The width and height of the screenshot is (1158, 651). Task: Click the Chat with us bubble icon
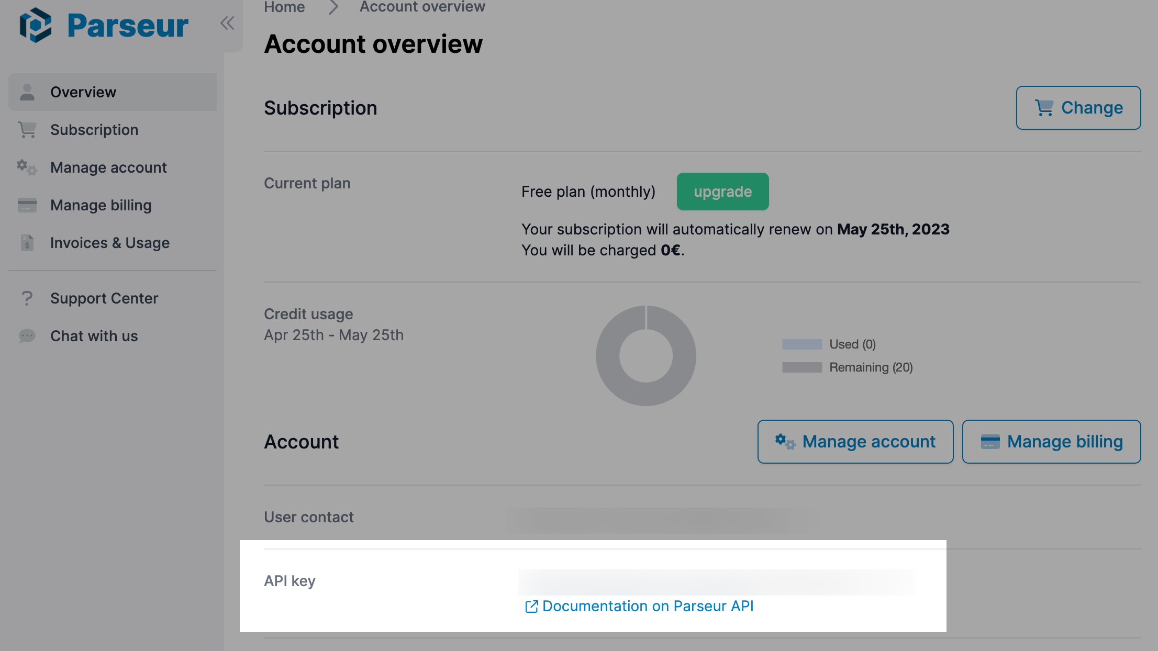27,336
